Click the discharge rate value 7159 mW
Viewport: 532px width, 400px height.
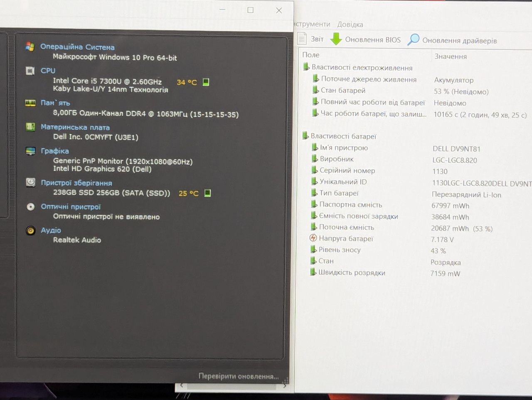445,274
